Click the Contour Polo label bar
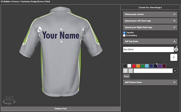 click(x=61, y=109)
